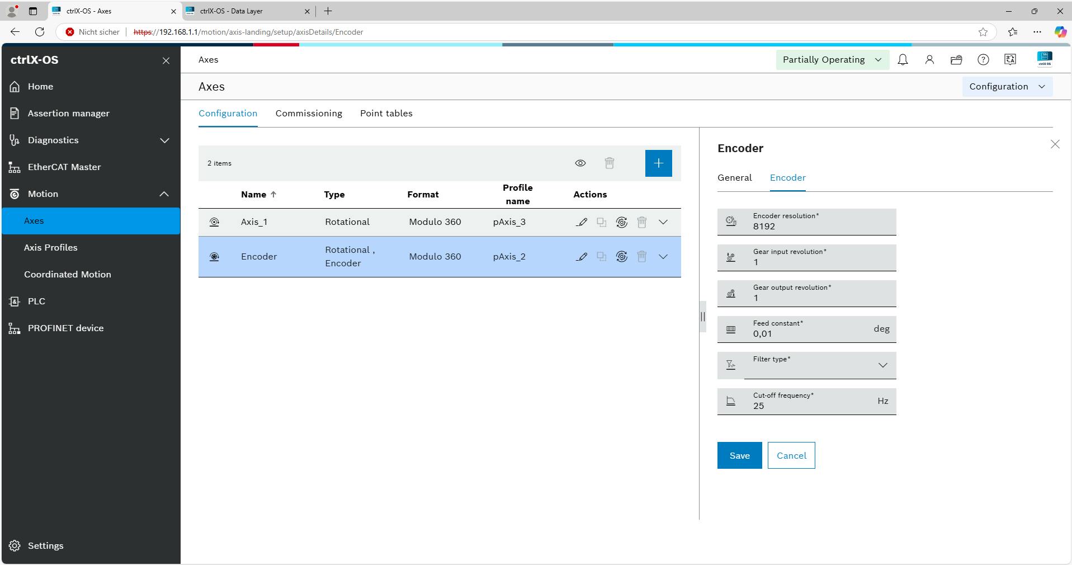Expand the Axis_1 row chevron
The height and width of the screenshot is (565, 1072).
[663, 222]
